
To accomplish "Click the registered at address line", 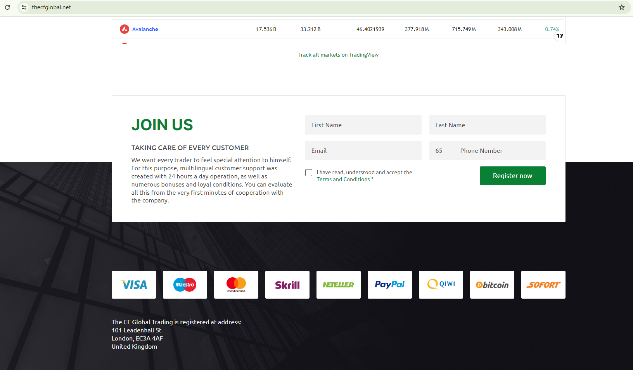I will 176,322.
